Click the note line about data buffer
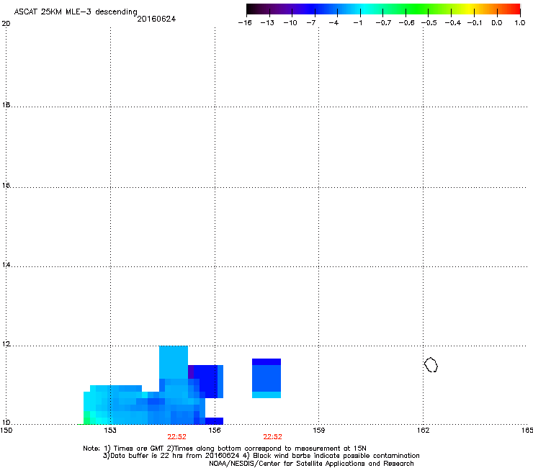The width and height of the screenshot is (533, 468). tap(261, 456)
